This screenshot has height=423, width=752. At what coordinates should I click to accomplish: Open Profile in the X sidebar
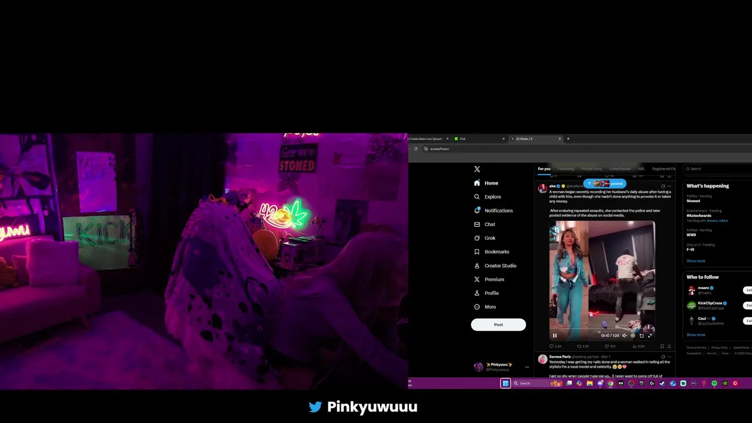coord(486,293)
